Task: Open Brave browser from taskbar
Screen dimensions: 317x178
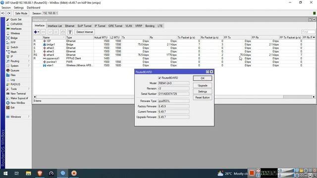Action: pos(40,174)
